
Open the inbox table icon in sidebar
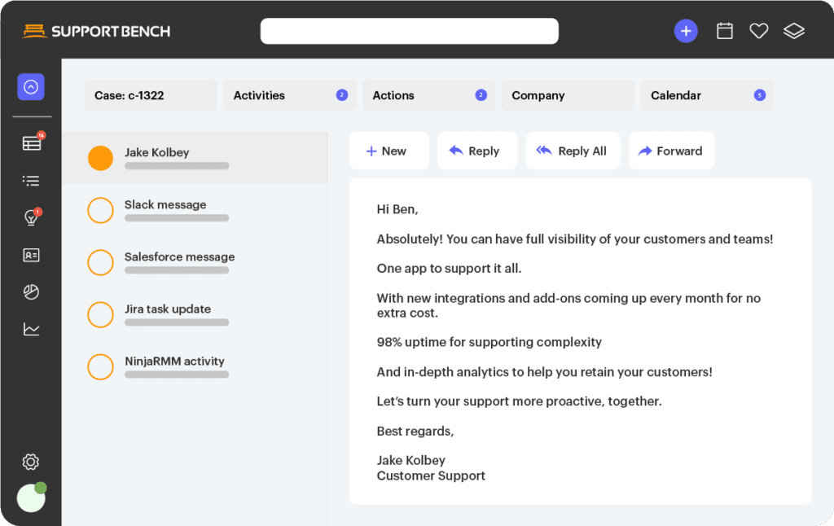(32, 143)
